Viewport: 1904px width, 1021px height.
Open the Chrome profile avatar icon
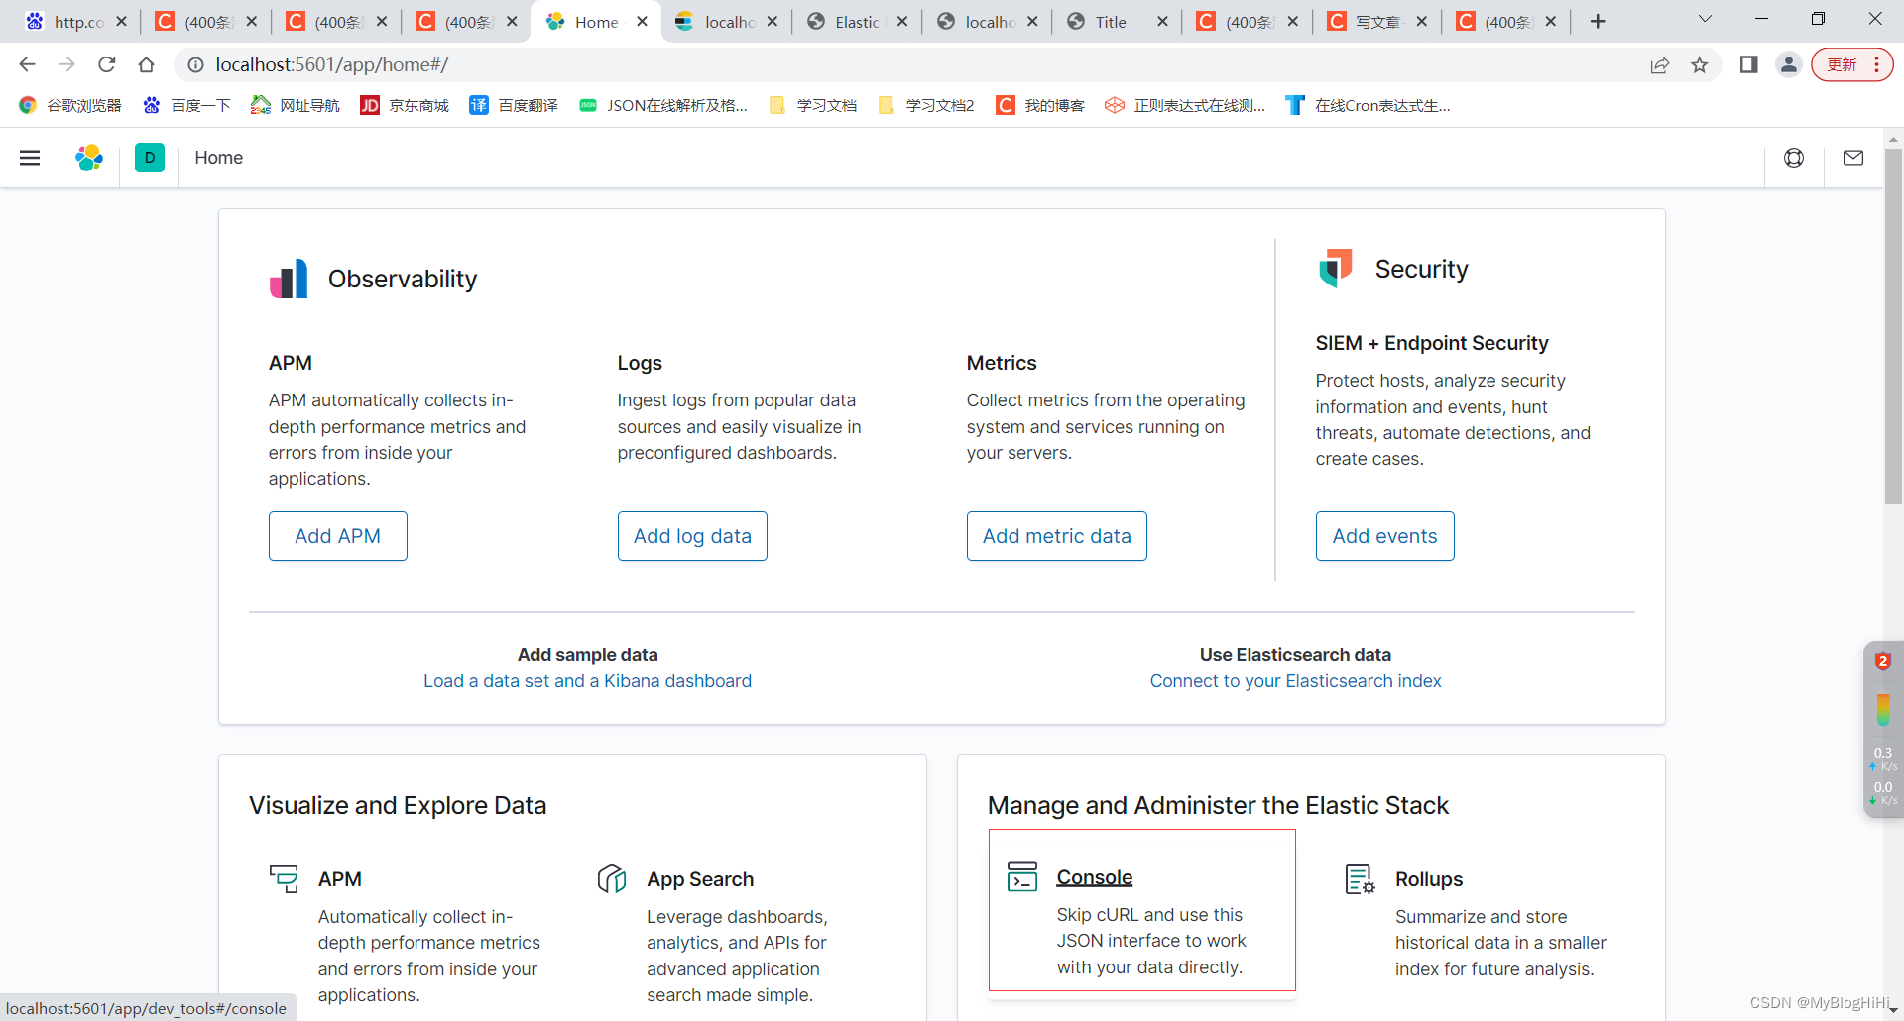(1789, 64)
